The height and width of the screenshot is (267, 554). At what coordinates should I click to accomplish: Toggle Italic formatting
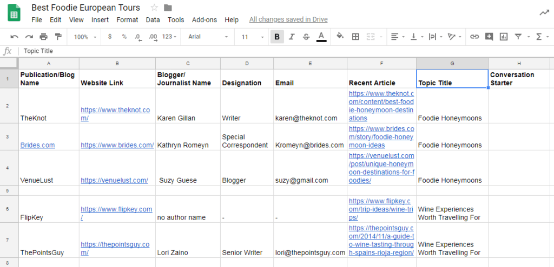click(292, 37)
